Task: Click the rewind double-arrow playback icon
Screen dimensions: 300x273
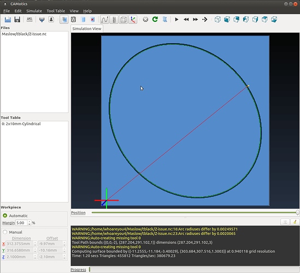Action: [186, 20]
